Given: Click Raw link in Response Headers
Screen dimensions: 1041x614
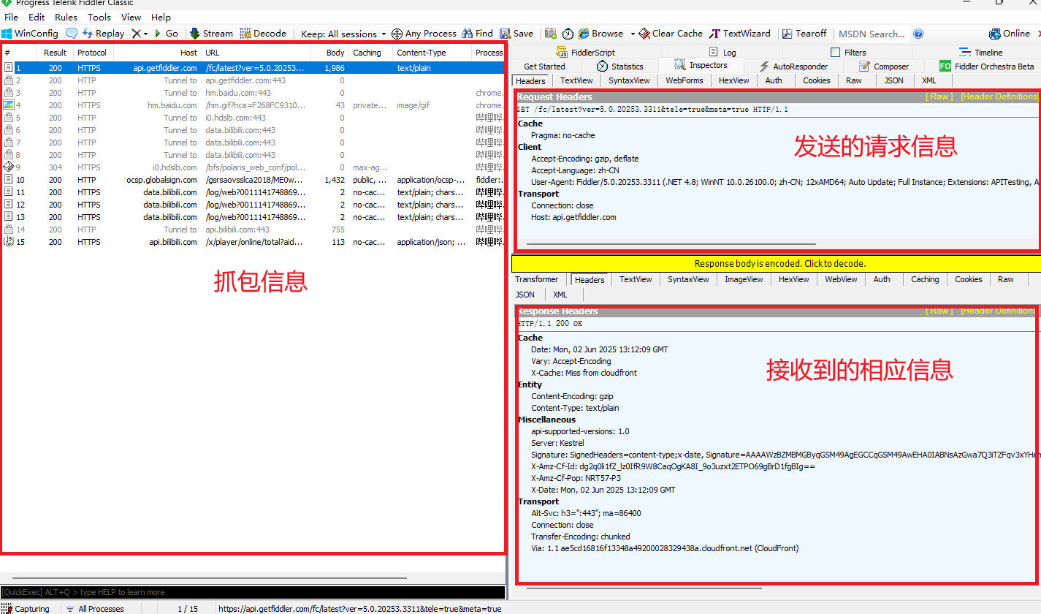Looking at the screenshot, I should click(x=939, y=311).
